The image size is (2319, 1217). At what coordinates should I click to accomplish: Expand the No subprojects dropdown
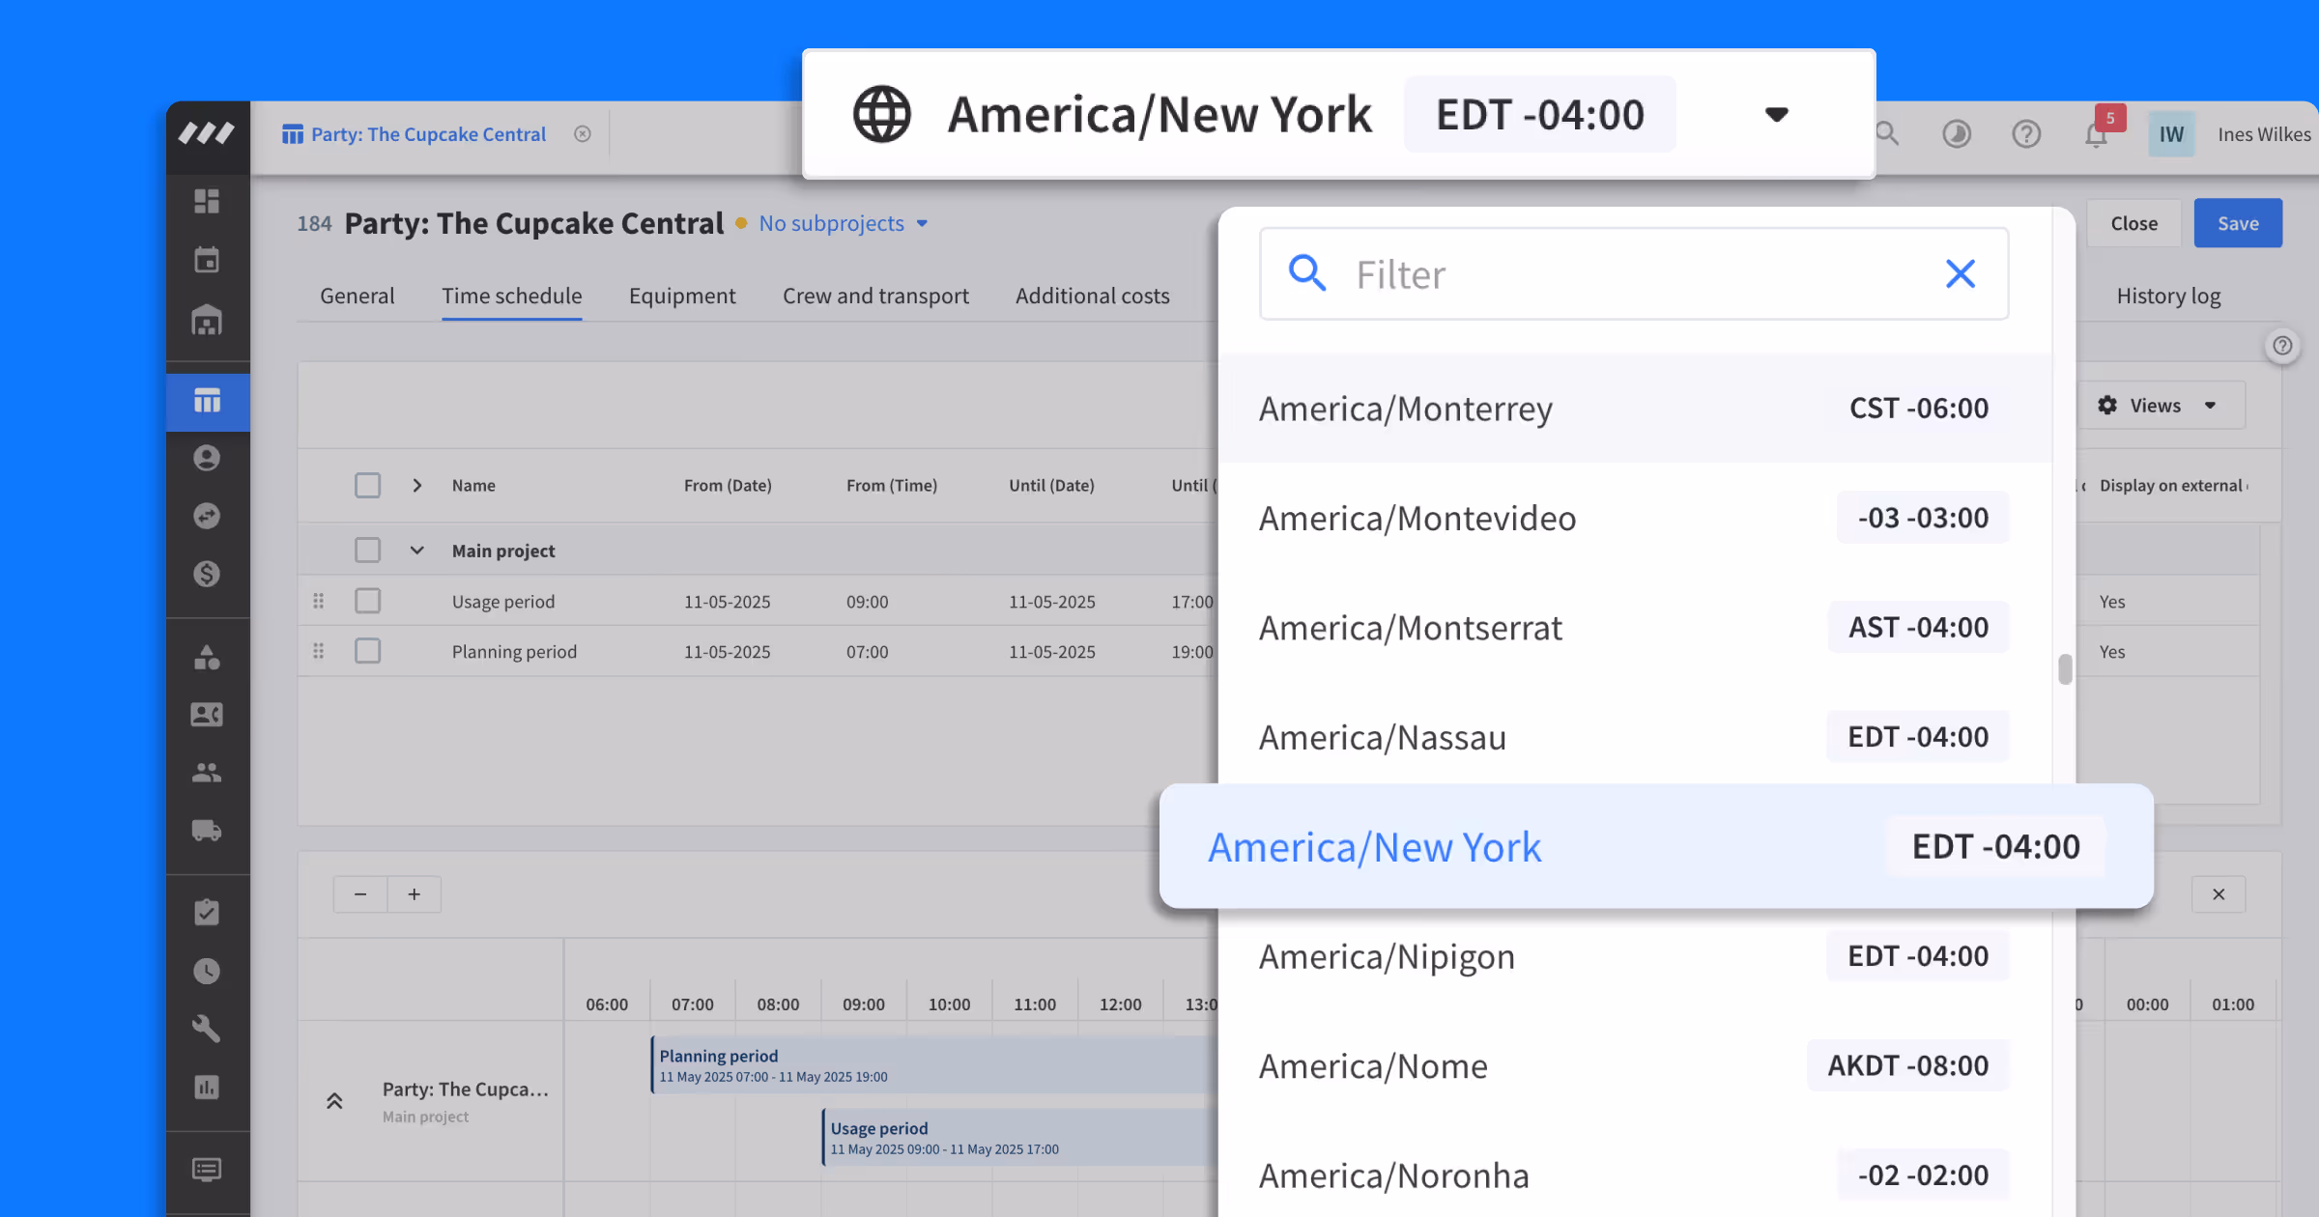coord(843,223)
